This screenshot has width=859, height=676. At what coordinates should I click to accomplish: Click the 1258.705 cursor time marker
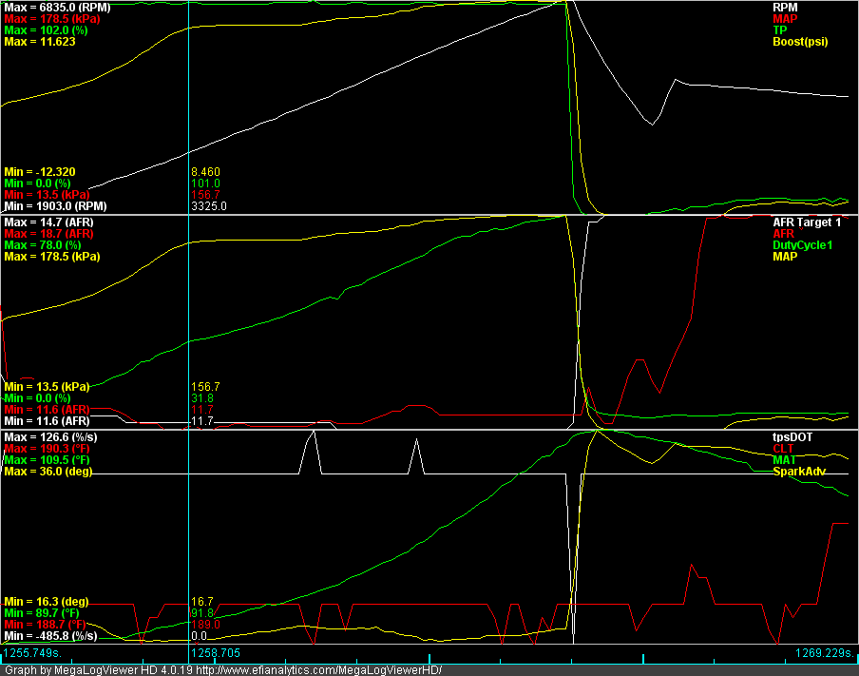pyautogui.click(x=215, y=654)
